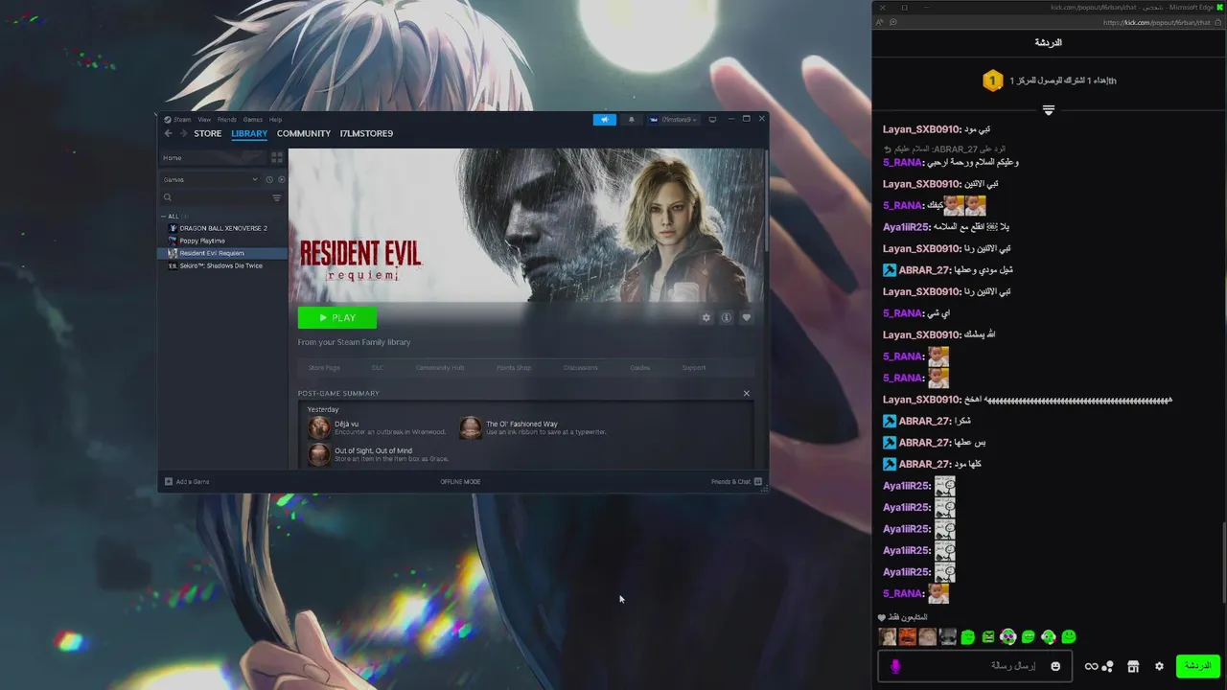Click the Steam back navigation arrow
This screenshot has height=690, width=1227.
point(169,133)
